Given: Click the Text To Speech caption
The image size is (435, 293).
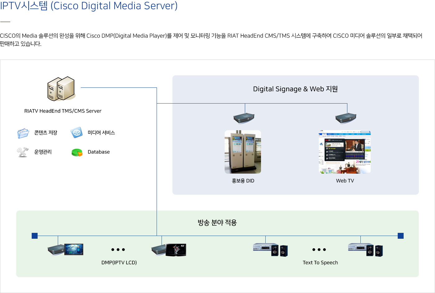Looking at the screenshot, I should tap(320, 263).
